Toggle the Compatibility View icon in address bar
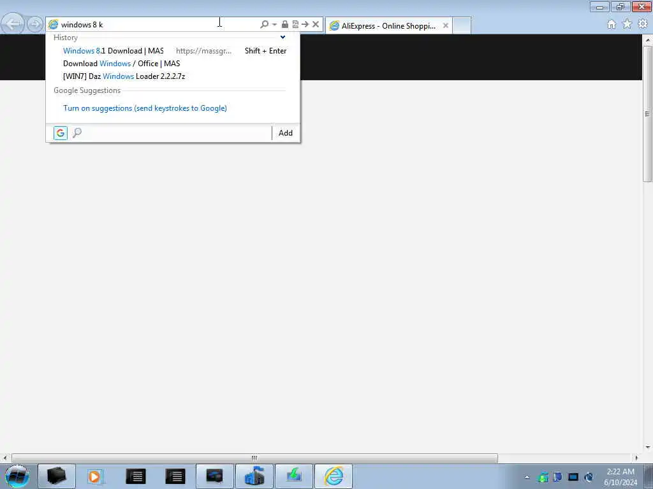 (x=295, y=25)
